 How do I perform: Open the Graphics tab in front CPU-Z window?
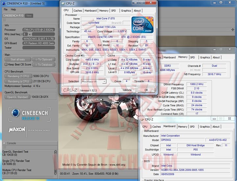click(126, 11)
